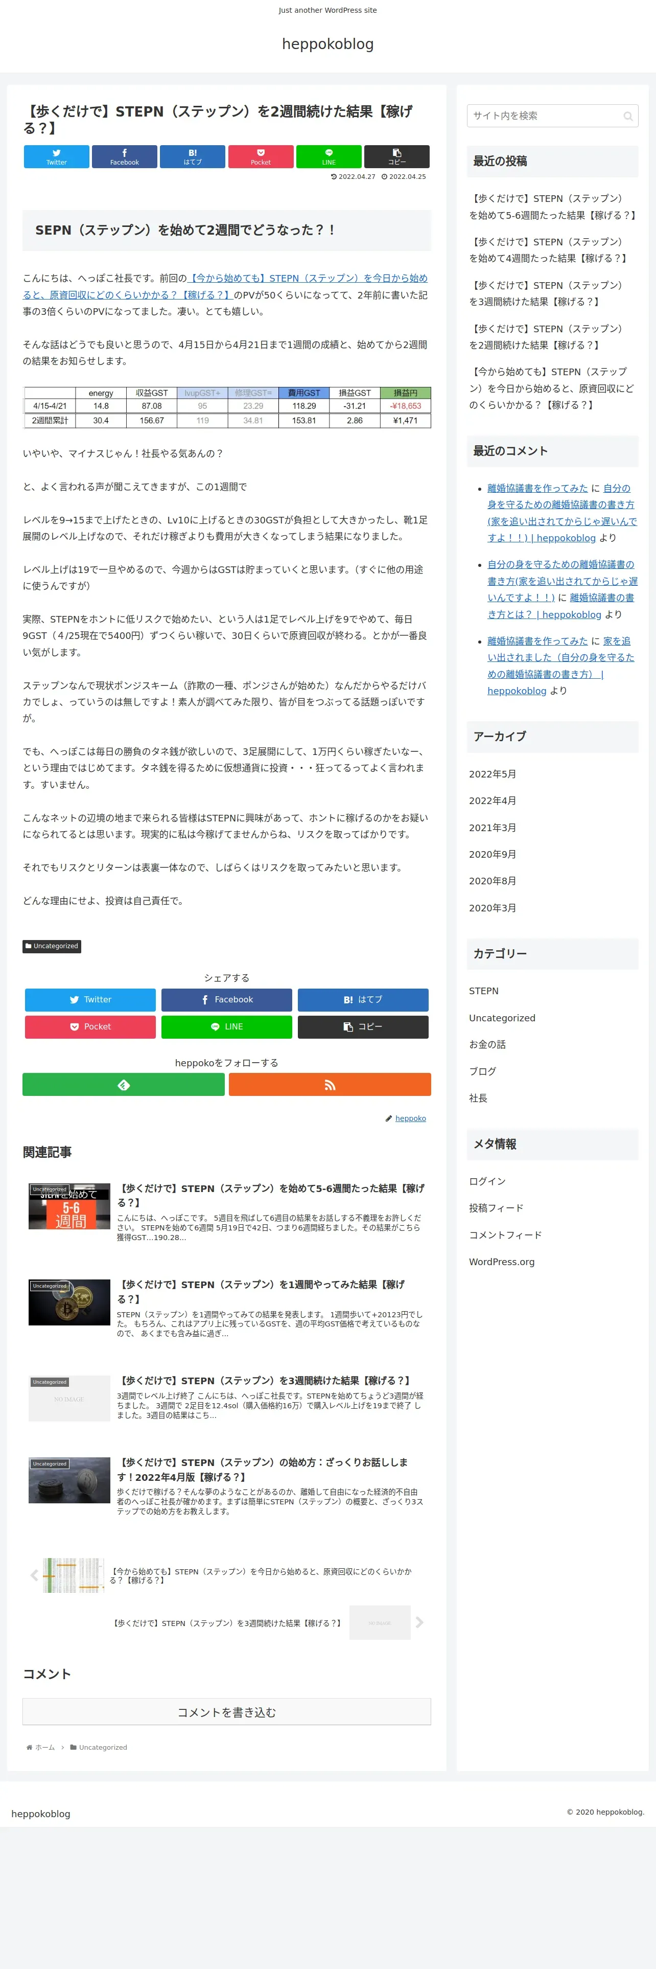Screen dimensions: 656x1969
Task: Open recent post STEPN 5-6週間たった結果
Action: pos(553,207)
